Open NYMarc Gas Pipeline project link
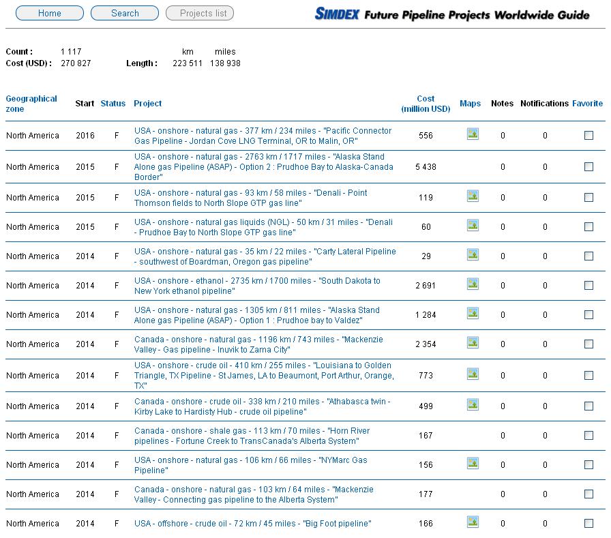 250,465
